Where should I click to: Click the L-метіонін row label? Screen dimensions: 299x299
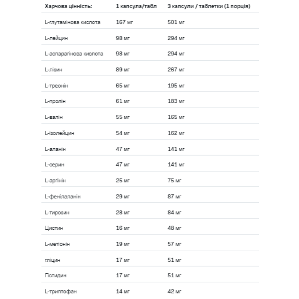pyautogui.click(x=57, y=243)
